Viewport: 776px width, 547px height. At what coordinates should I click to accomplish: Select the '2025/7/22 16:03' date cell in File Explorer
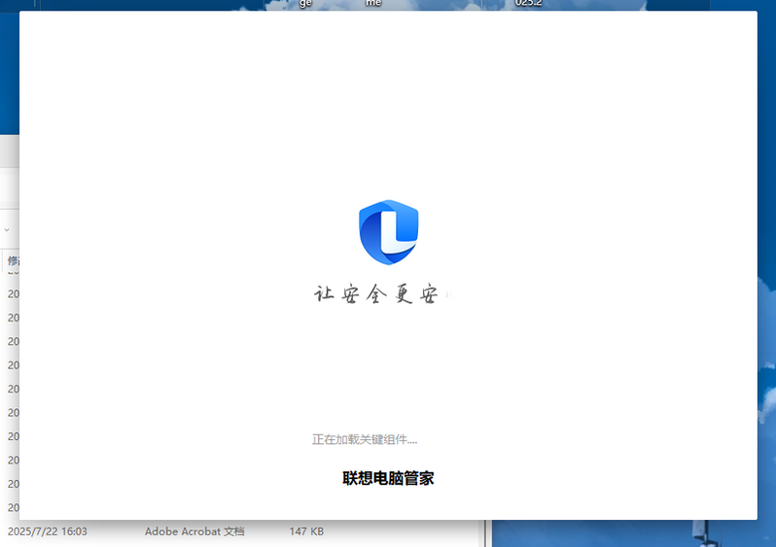click(x=47, y=531)
